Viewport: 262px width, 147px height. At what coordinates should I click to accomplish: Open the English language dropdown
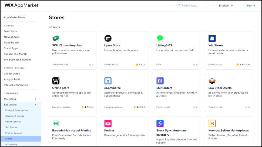pos(226,6)
